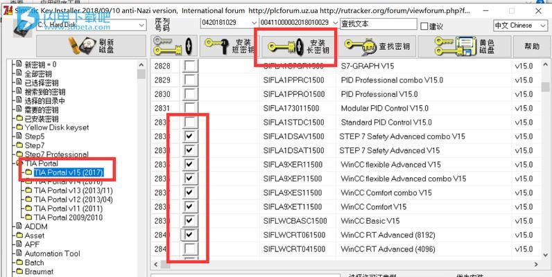Click the folder icon beside Step7
The height and width of the screenshot is (277, 552).
click(19, 145)
